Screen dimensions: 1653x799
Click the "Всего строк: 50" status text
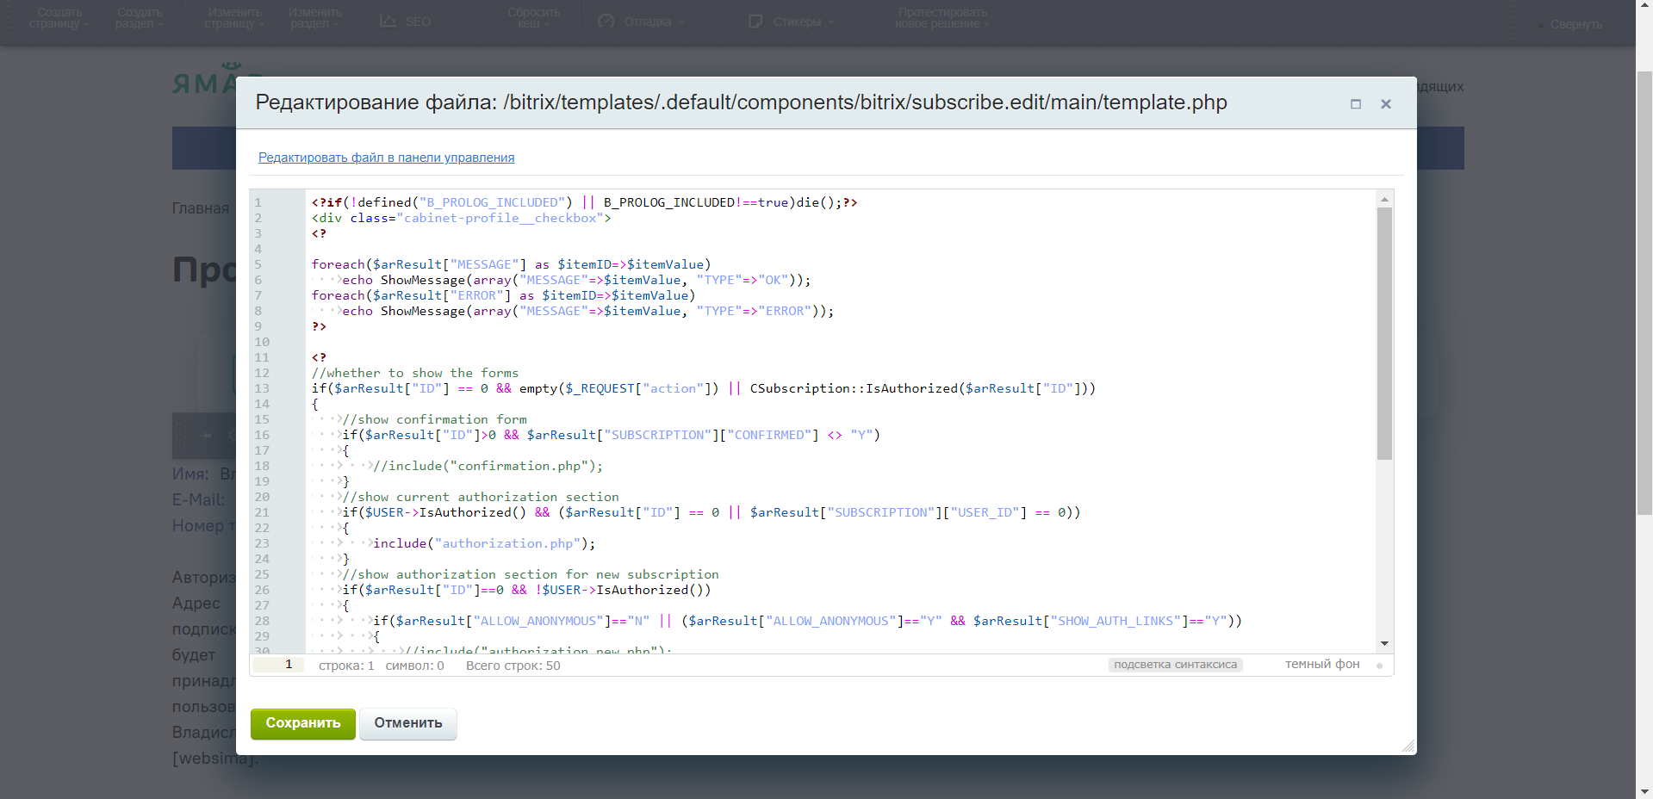513,666
